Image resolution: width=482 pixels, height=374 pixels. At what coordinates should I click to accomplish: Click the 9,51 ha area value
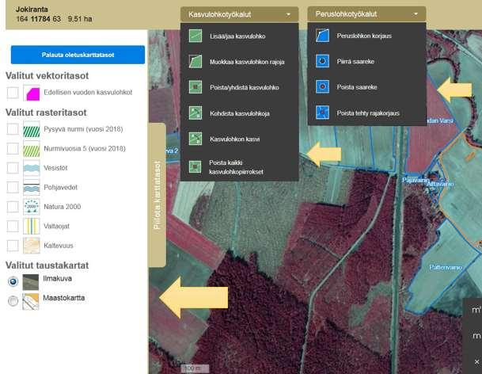pos(80,19)
